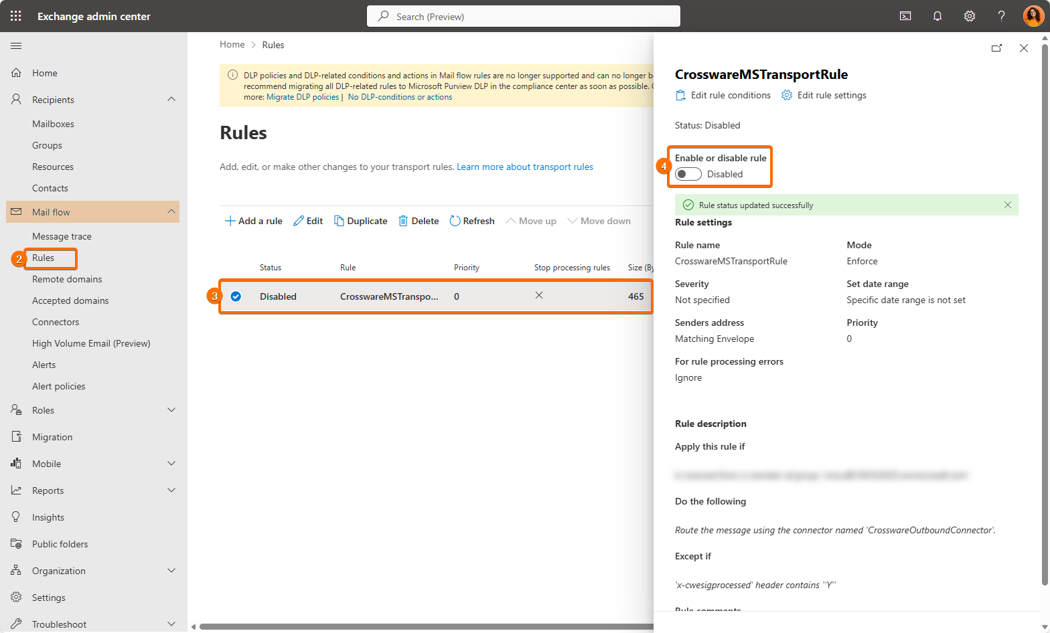This screenshot has width=1050, height=633.
Task: Open Message trace under Mail flow
Action: coord(62,236)
